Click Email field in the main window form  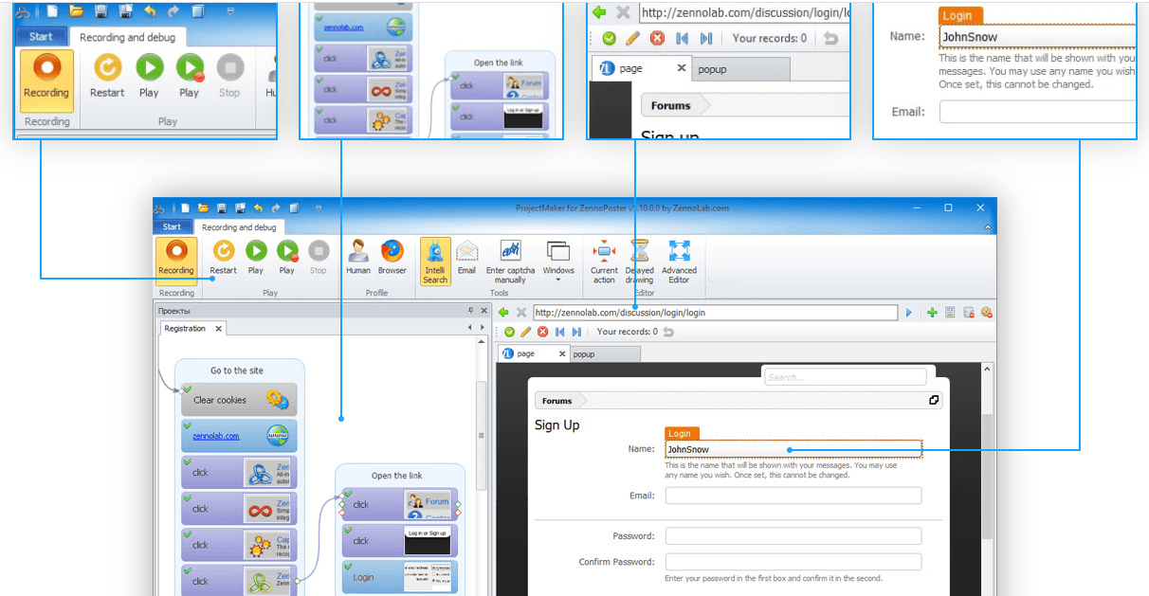pyautogui.click(x=793, y=496)
